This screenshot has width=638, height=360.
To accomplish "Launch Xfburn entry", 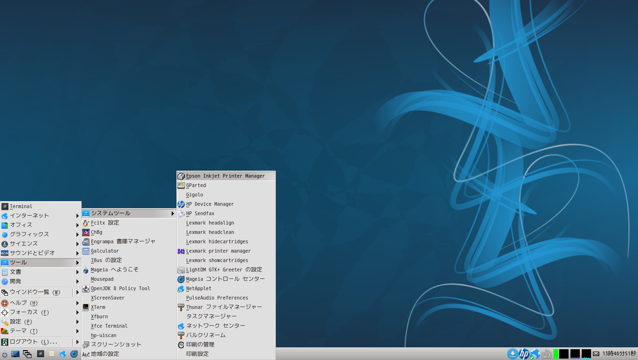I will pos(129,316).
